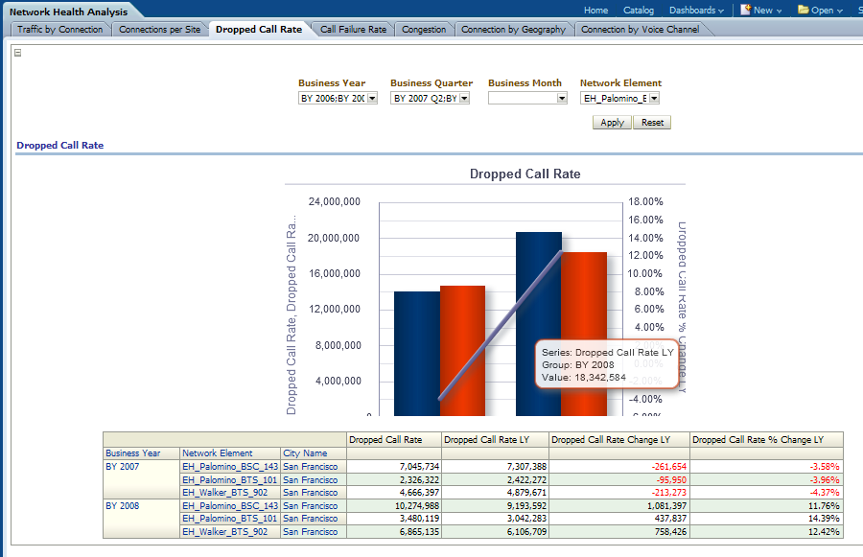Viewport: 863px width, 557px height.
Task: Open EH_Palomino_BSC_143 in the BY 2007 group
Action: click(230, 466)
